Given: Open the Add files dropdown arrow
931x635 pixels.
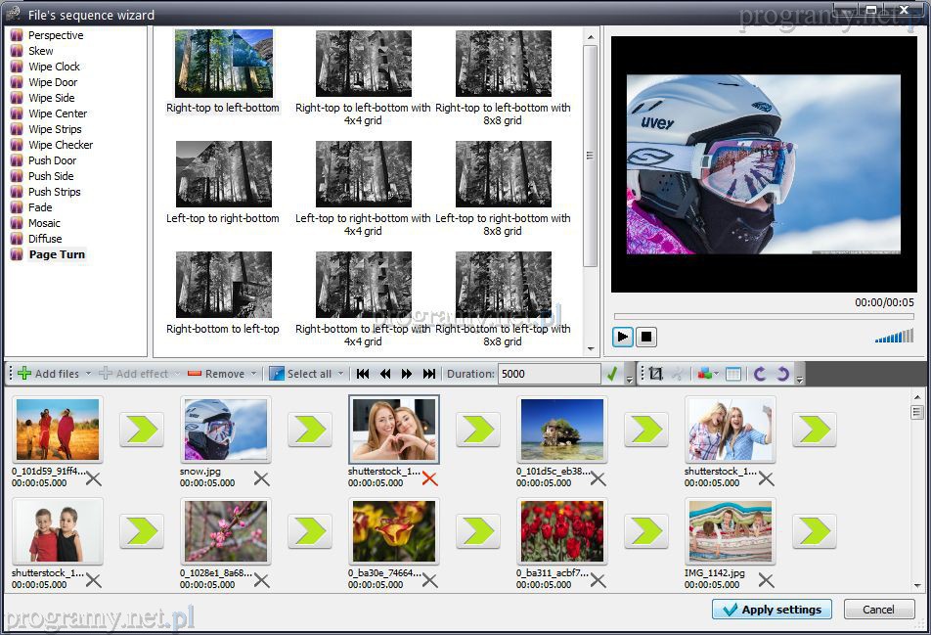Looking at the screenshot, I should pos(88,374).
